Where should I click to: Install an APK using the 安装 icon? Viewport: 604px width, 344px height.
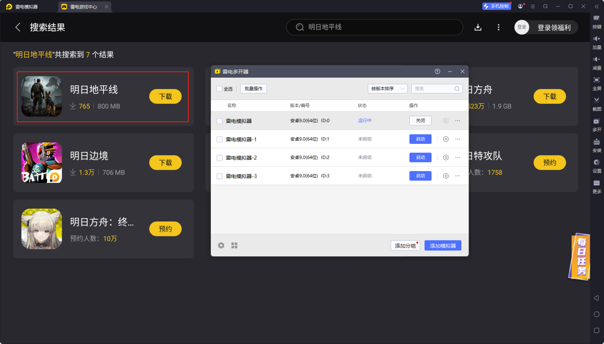coord(596,144)
